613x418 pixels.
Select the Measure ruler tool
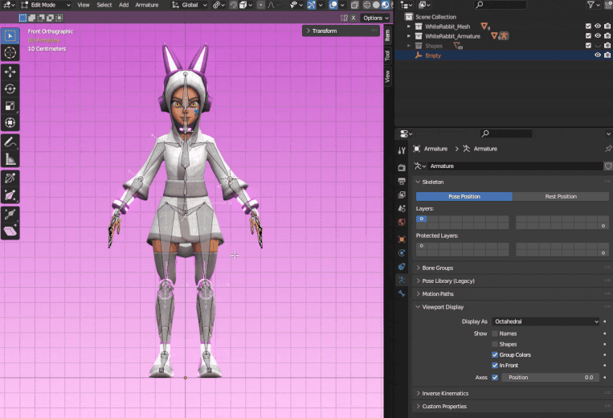point(10,159)
